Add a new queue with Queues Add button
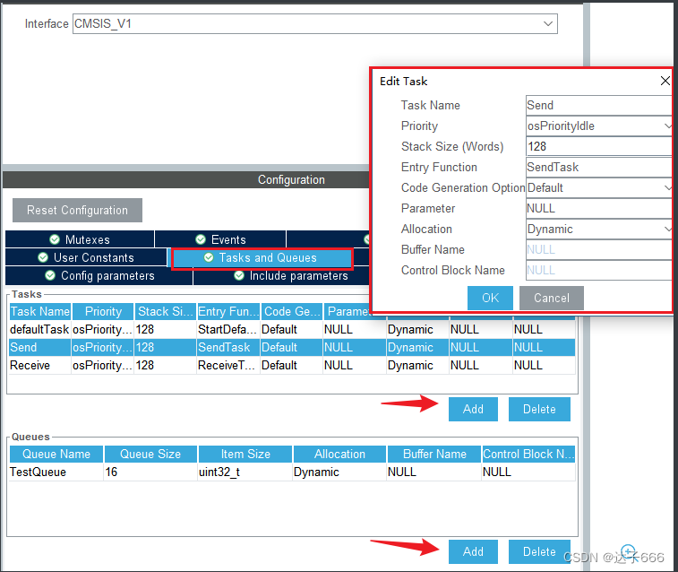 (x=473, y=551)
